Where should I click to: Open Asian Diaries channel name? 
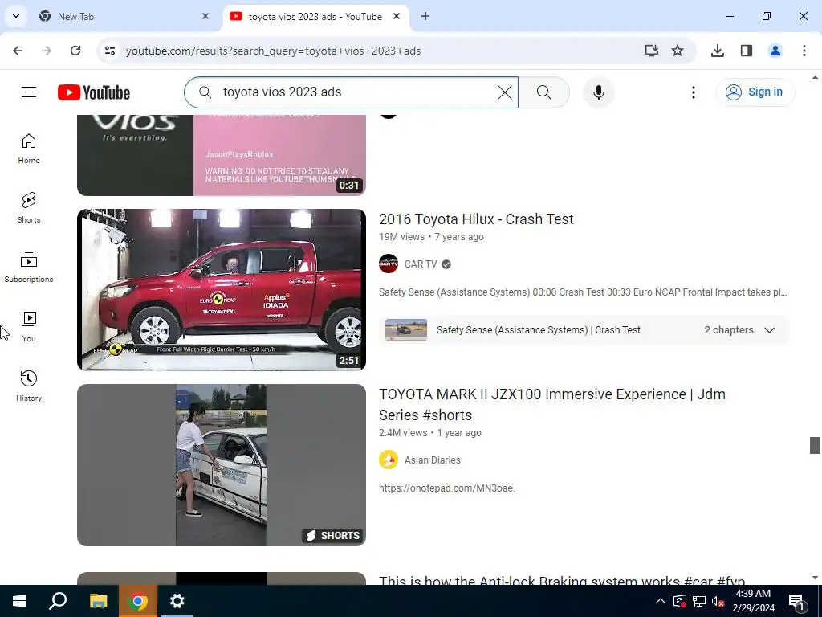click(x=433, y=460)
